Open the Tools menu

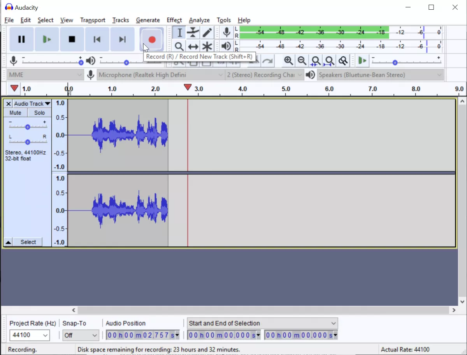point(224,20)
